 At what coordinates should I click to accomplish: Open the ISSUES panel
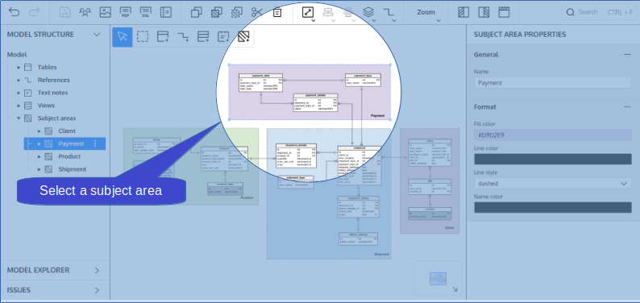pyautogui.click(x=55, y=290)
